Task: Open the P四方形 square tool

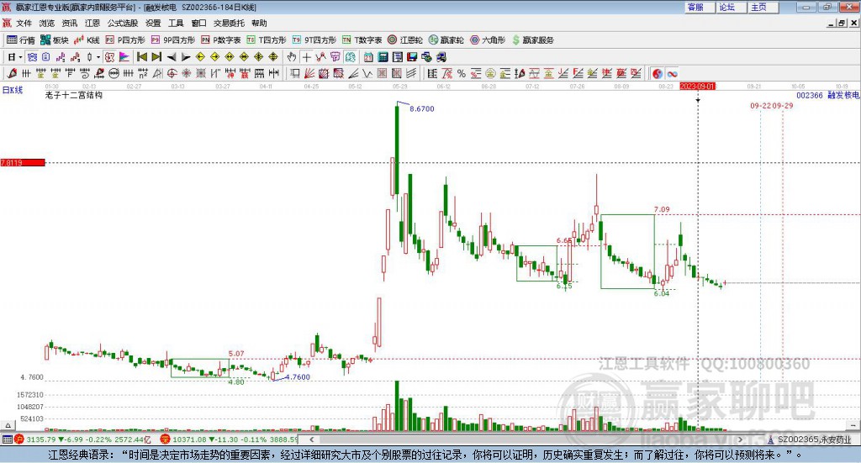Action: click(125, 40)
